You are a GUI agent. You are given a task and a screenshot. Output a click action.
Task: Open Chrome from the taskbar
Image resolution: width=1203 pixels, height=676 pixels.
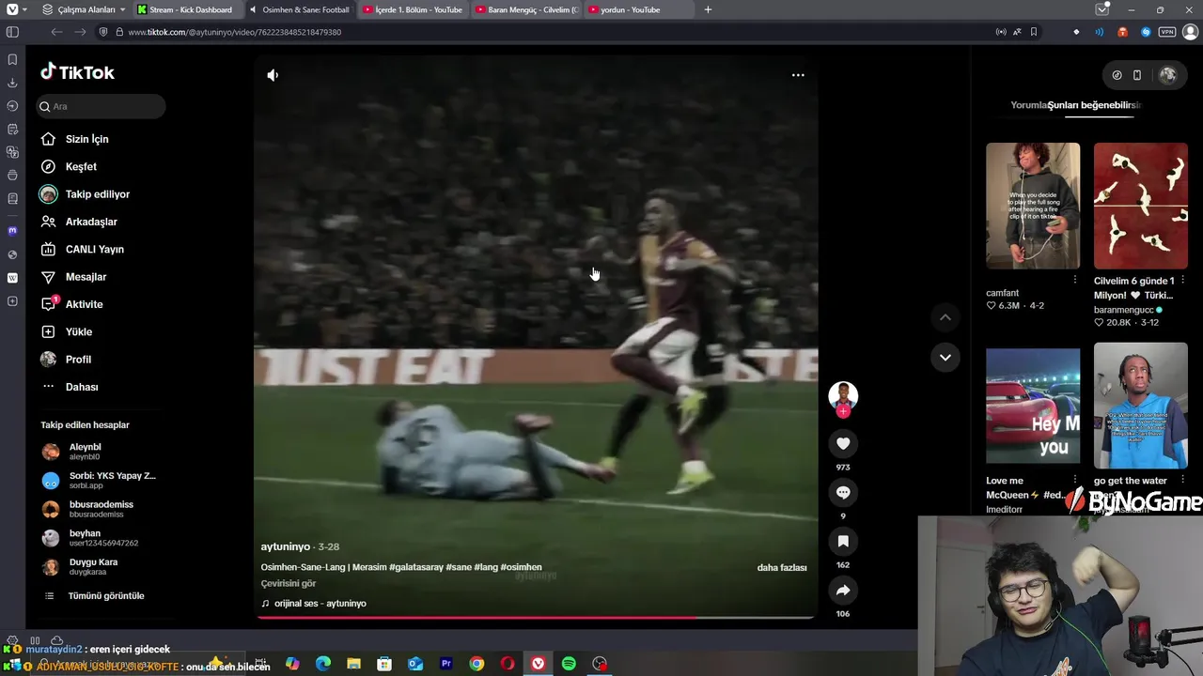477,664
